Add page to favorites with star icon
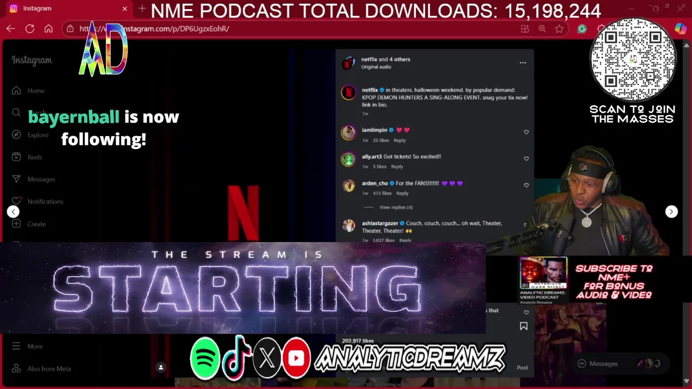Image resolution: width=692 pixels, height=389 pixels. (x=560, y=29)
